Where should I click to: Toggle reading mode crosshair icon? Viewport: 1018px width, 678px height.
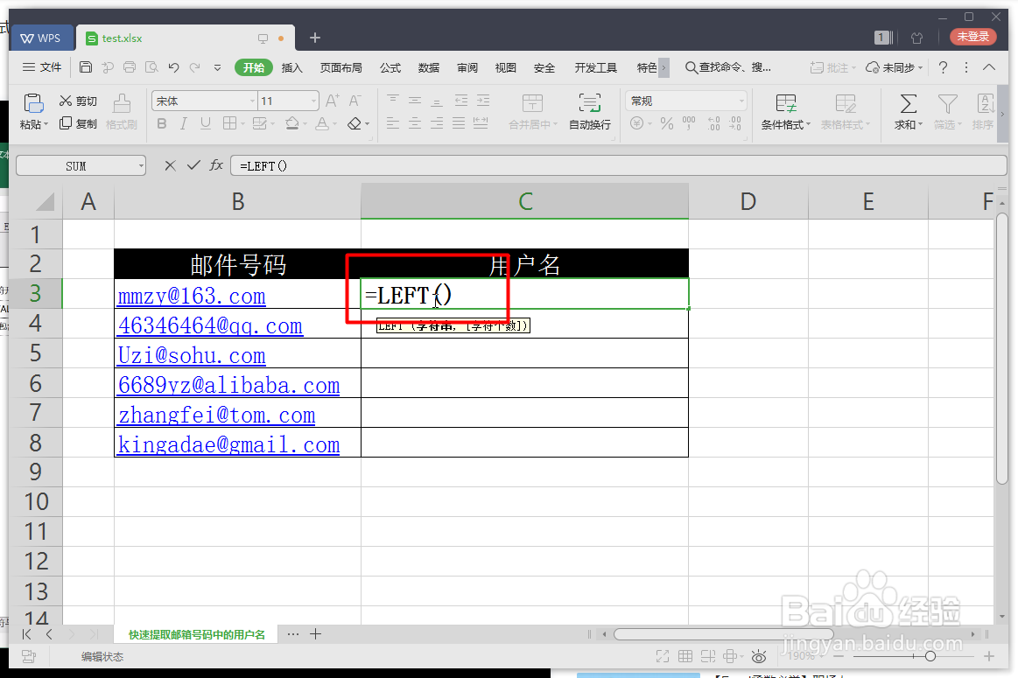pos(730,657)
